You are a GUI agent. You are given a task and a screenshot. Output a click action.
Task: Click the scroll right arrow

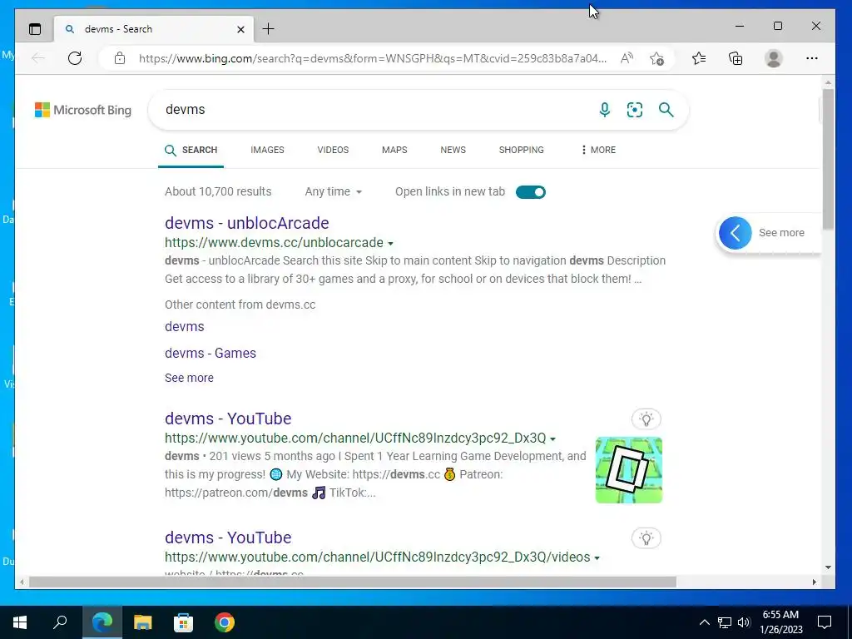(x=814, y=582)
